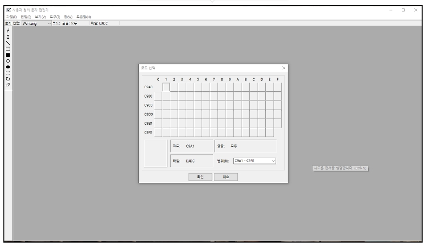426x245 pixels.
Task: Open the 도구(T) menu
Action: tap(55, 17)
